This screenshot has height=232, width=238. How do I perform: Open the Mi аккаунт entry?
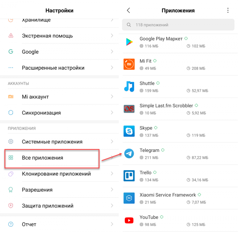click(x=59, y=97)
